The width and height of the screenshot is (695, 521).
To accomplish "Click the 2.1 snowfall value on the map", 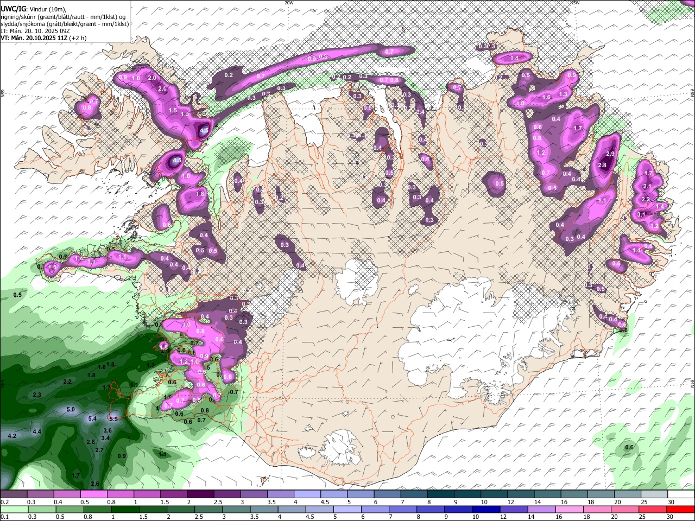I will click(x=647, y=186).
